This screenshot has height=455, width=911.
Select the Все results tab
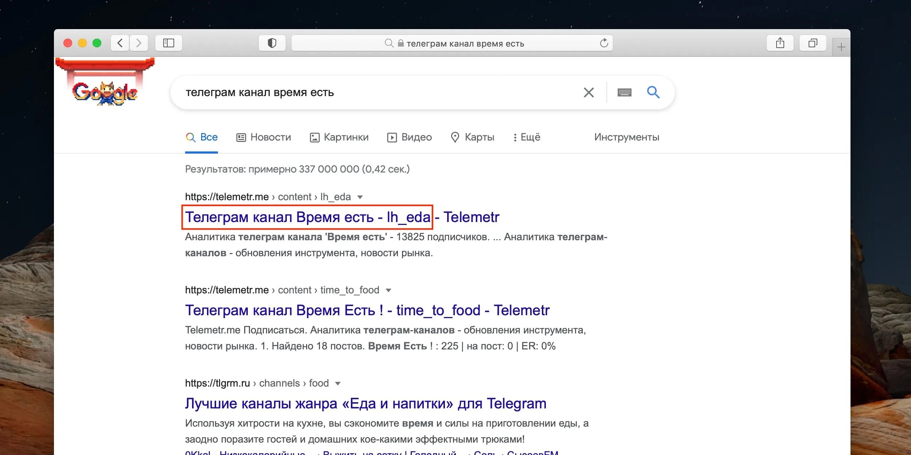(202, 137)
